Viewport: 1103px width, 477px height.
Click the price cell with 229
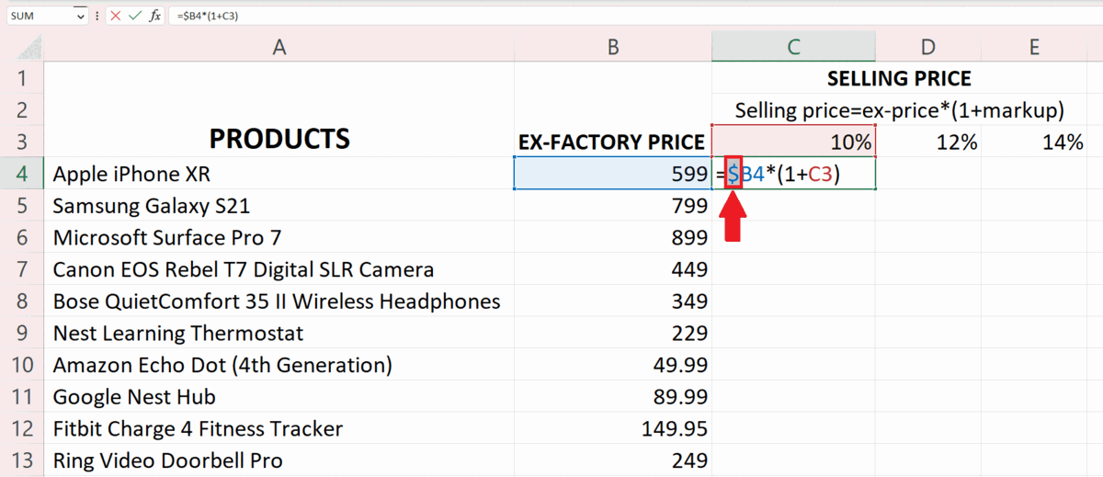click(x=613, y=333)
